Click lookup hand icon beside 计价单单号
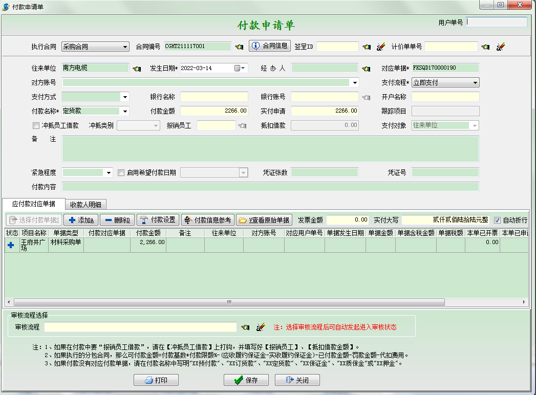This screenshot has height=395, width=536. [485, 47]
